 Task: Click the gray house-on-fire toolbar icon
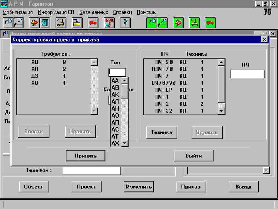coord(34,23)
